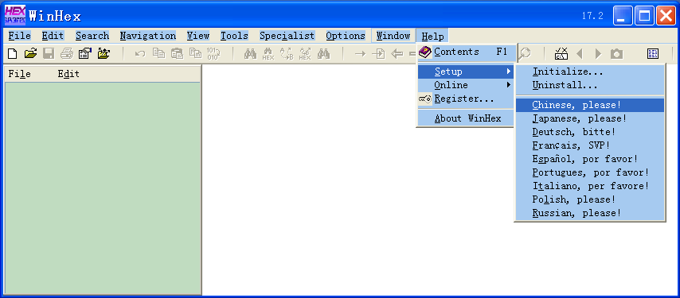This screenshot has height=298, width=680.
Task: Select Japanese, please! language option
Action: [590, 118]
